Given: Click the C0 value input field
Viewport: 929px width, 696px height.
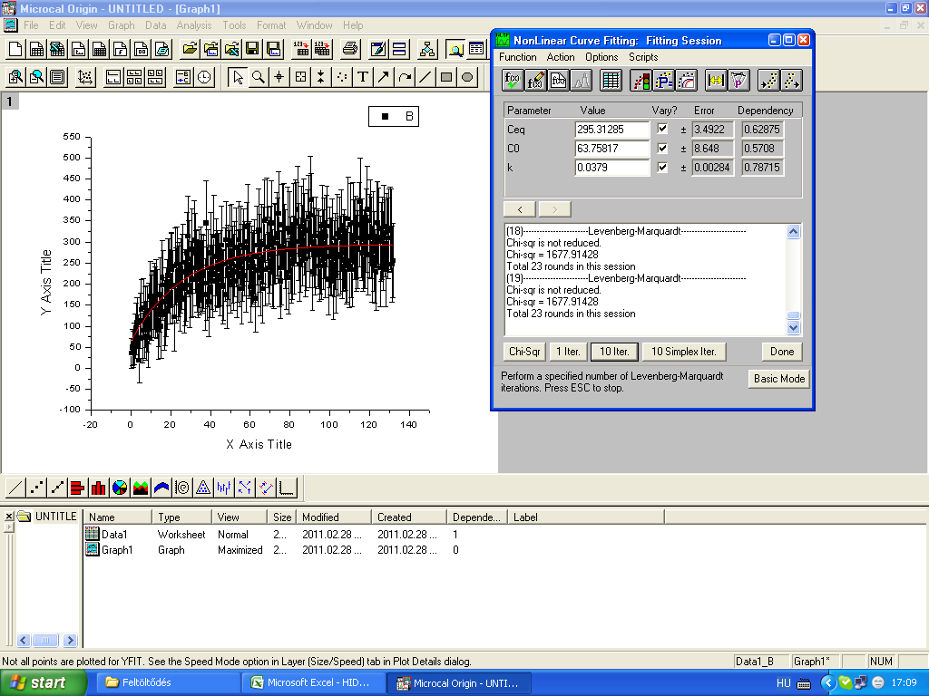Looking at the screenshot, I should (x=612, y=148).
